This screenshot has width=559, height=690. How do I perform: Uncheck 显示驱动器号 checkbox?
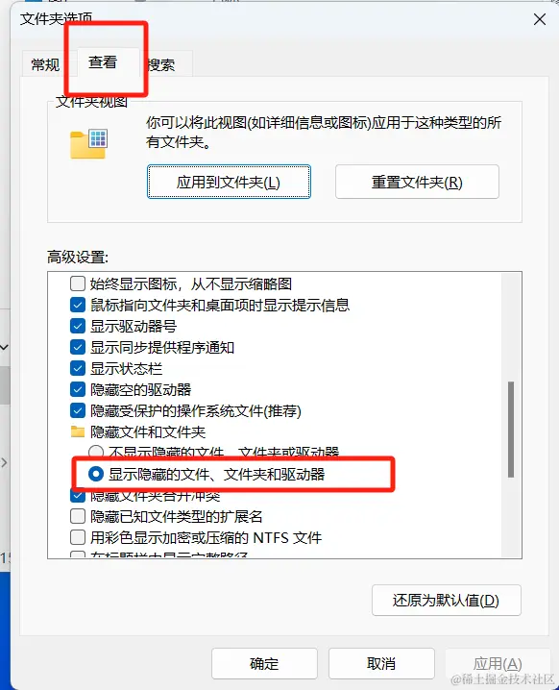78,326
